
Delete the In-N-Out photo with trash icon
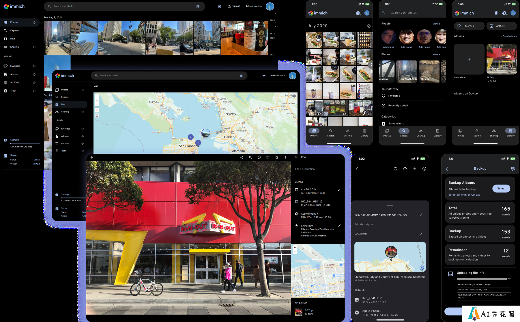[276, 158]
